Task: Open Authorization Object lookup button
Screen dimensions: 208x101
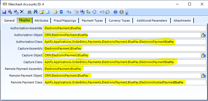Action: coord(203,35)
